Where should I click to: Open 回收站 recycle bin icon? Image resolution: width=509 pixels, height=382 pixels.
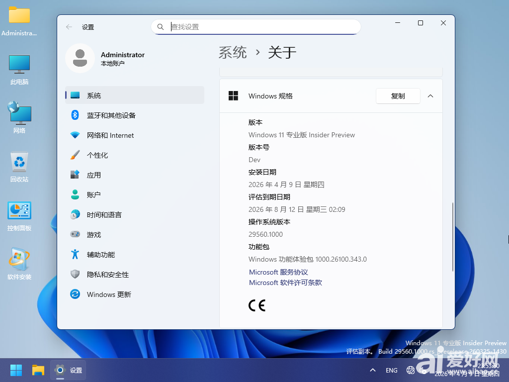[x=19, y=167]
